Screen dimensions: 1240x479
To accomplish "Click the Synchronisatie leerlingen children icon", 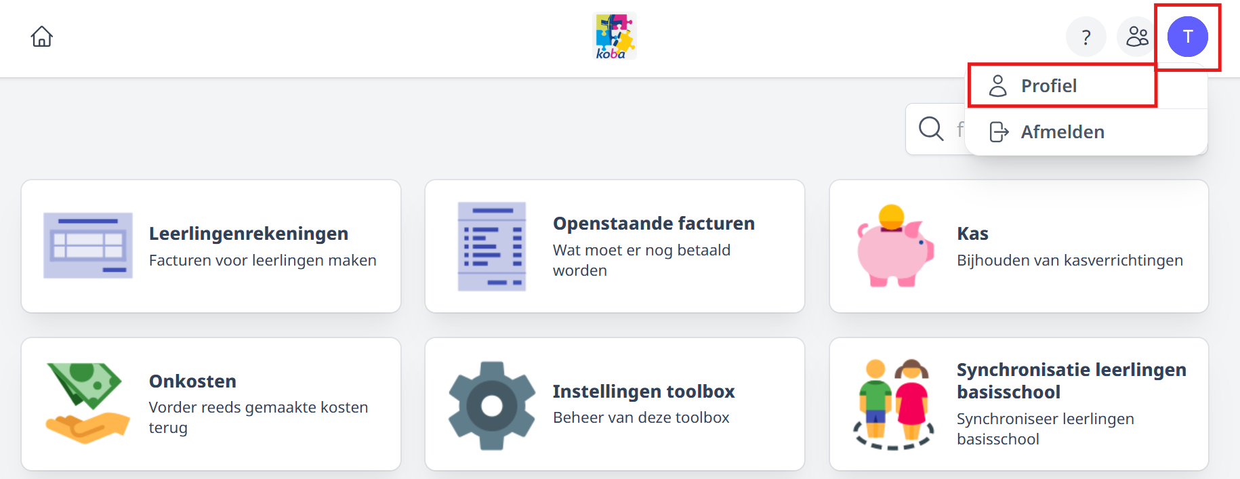I will pyautogui.click(x=894, y=404).
